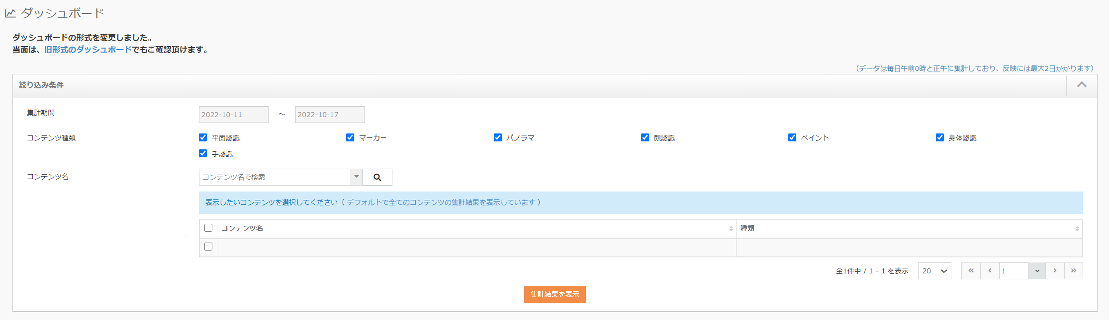Open the page number dropdown arrow
The width and height of the screenshot is (1109, 320).
tap(1037, 271)
